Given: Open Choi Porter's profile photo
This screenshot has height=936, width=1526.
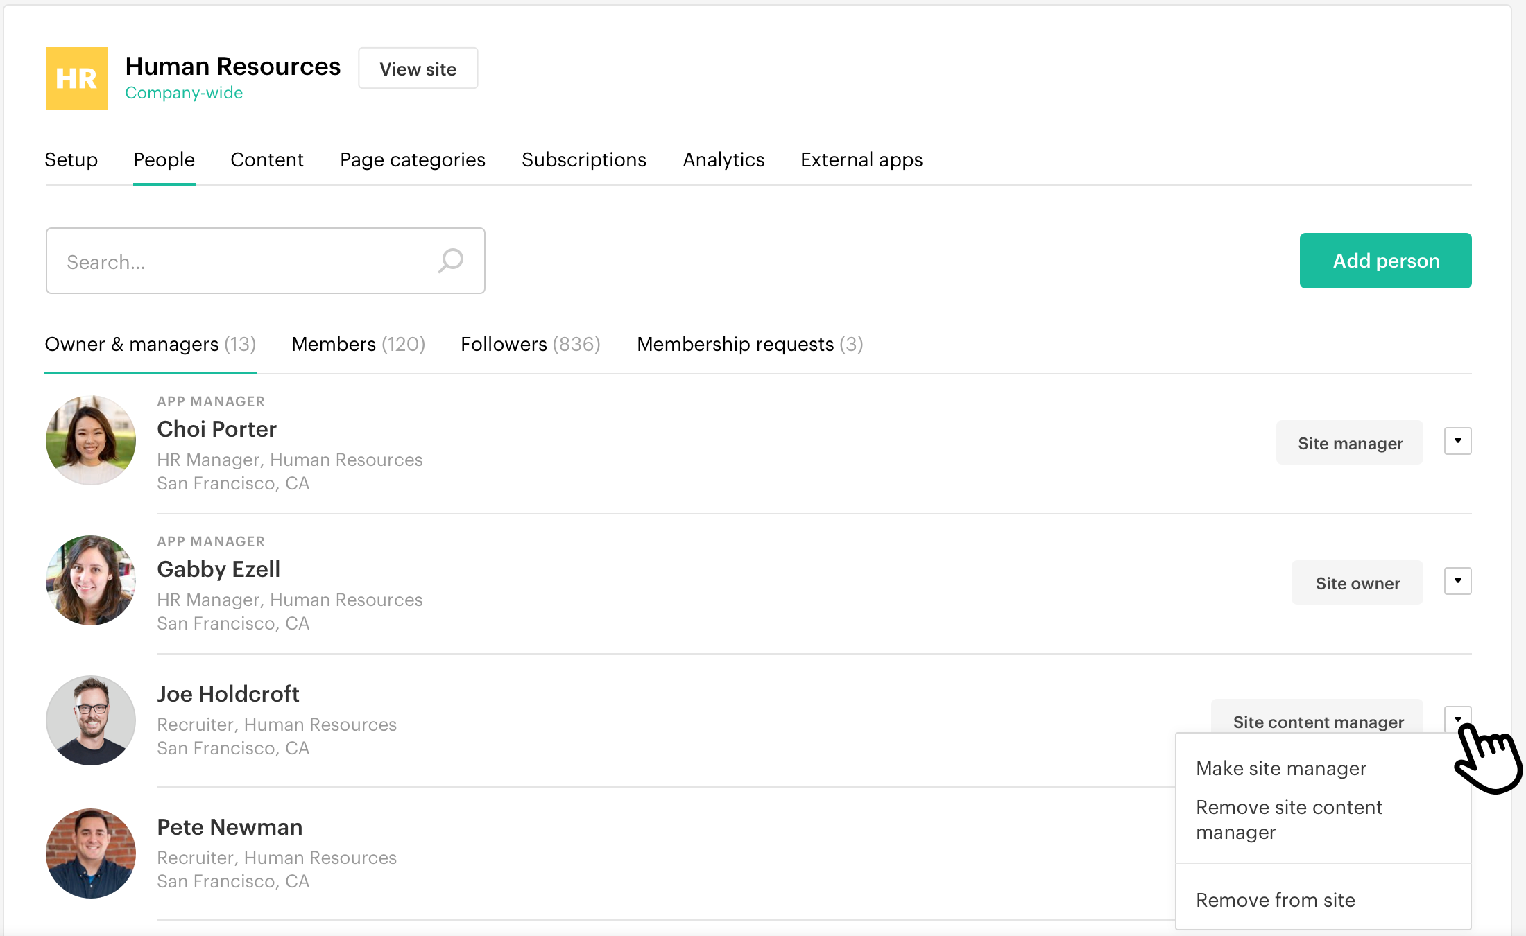Looking at the screenshot, I should pyautogui.click(x=91, y=440).
